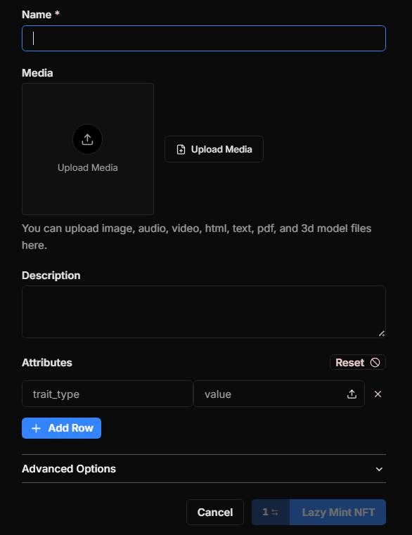Click the Lazy Mint NFT button
The image size is (412, 535).
(338, 512)
